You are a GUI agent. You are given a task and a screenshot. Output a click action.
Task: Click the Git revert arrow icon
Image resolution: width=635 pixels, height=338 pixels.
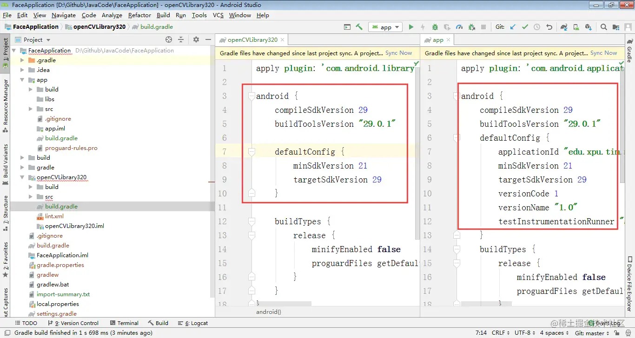pyautogui.click(x=549, y=27)
